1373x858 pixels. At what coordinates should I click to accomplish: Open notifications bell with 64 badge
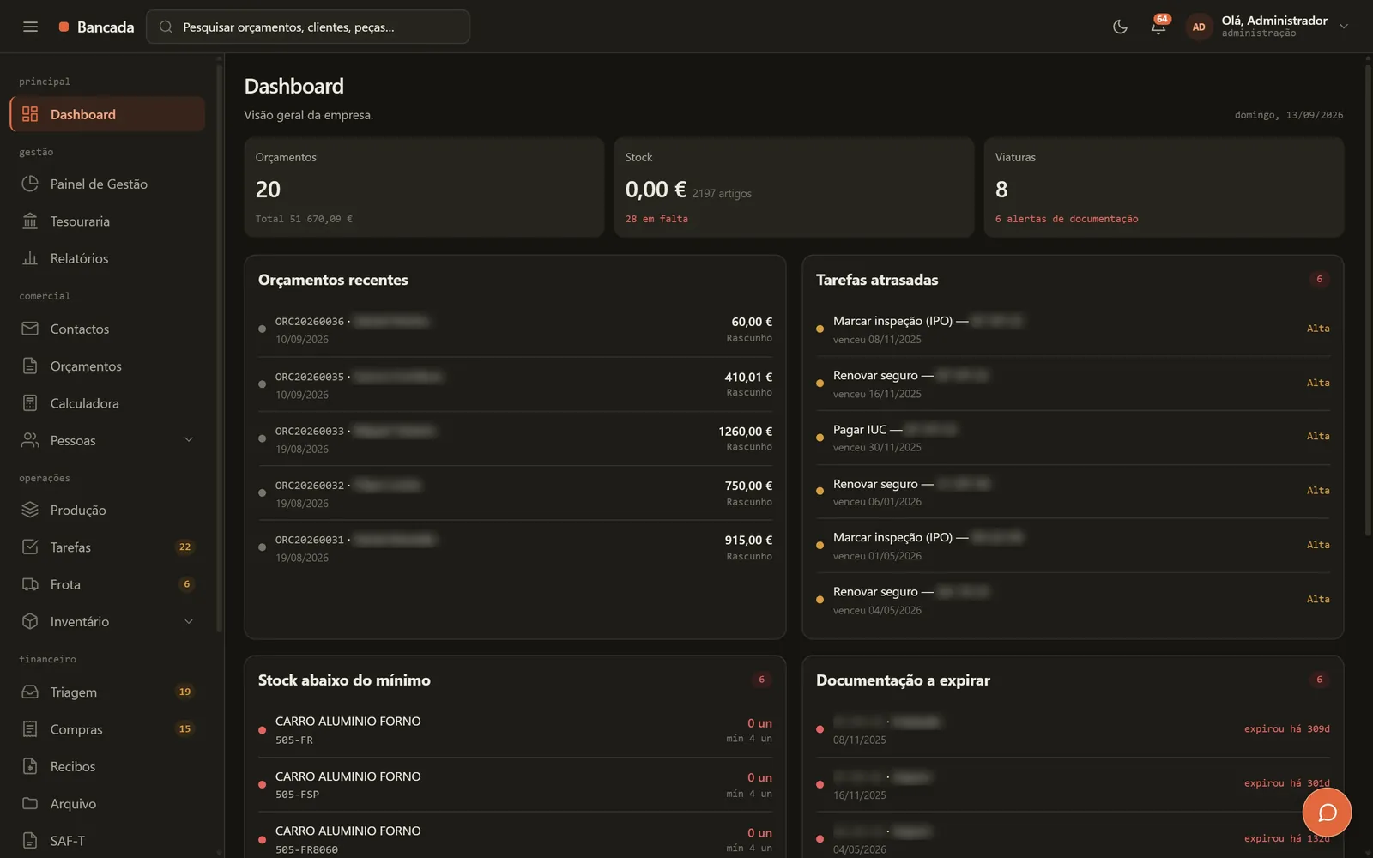click(x=1158, y=27)
